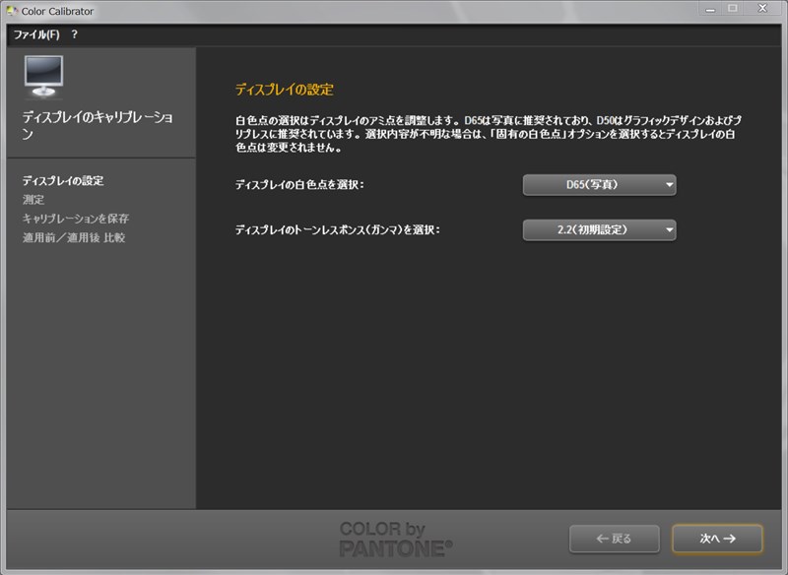
Task: Open the white point D65(写真) dropdown
Action: click(x=599, y=185)
